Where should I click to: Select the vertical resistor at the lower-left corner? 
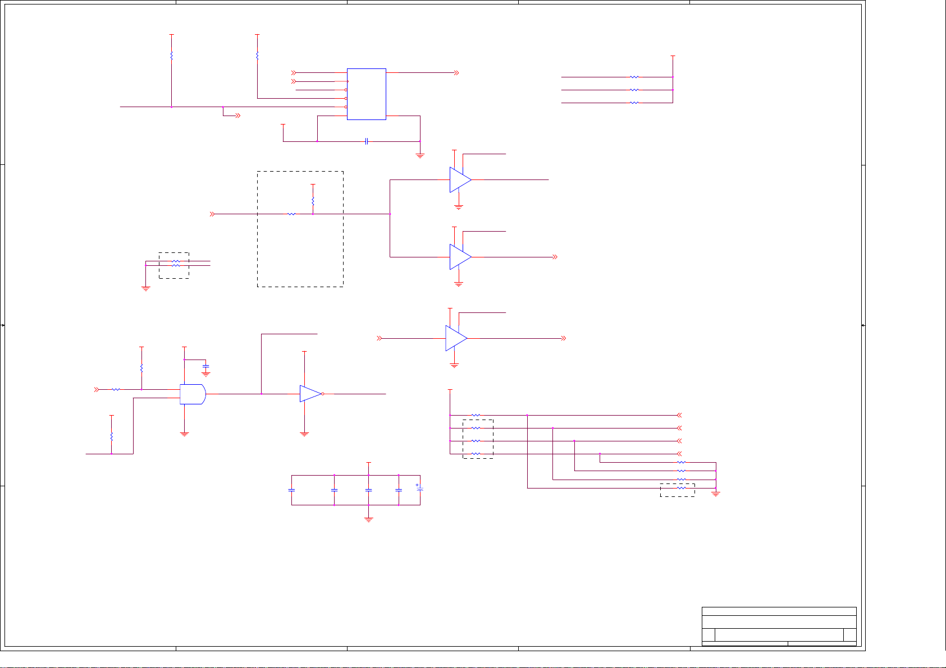tap(112, 436)
